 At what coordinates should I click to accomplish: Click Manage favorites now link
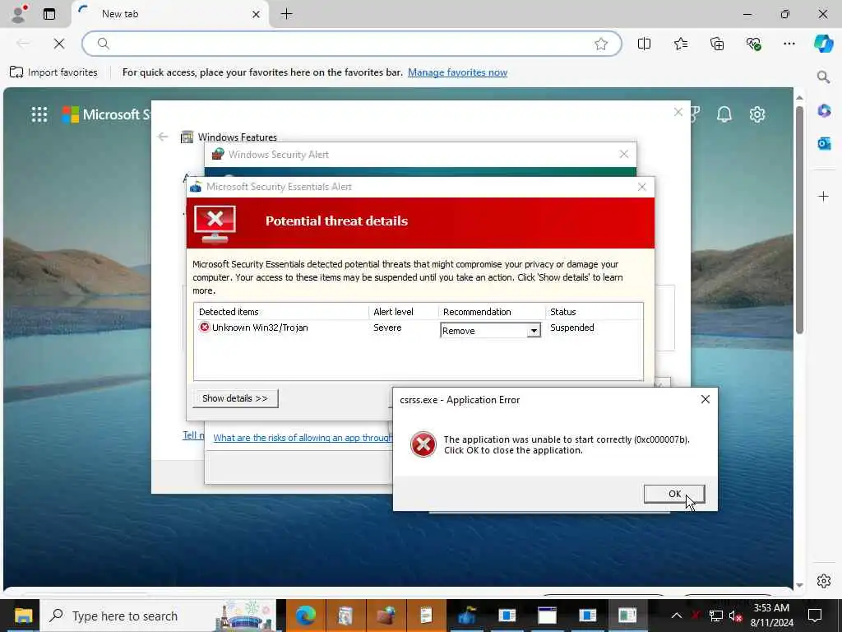click(457, 72)
